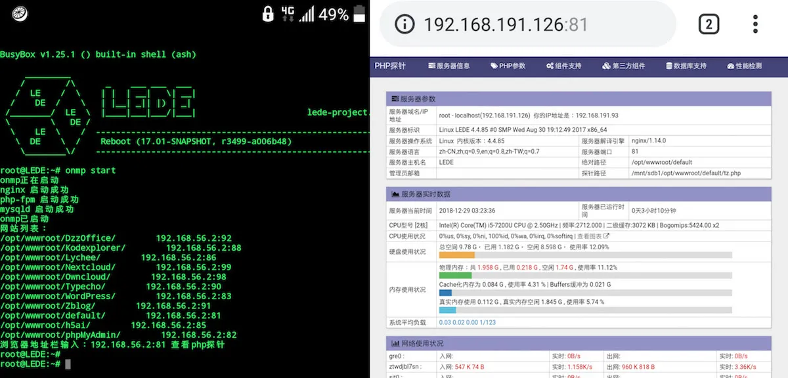Tap the site info icon in the address bar

(x=405, y=25)
